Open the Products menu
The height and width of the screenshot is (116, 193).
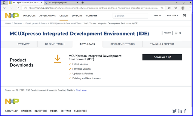[x=29, y=16]
